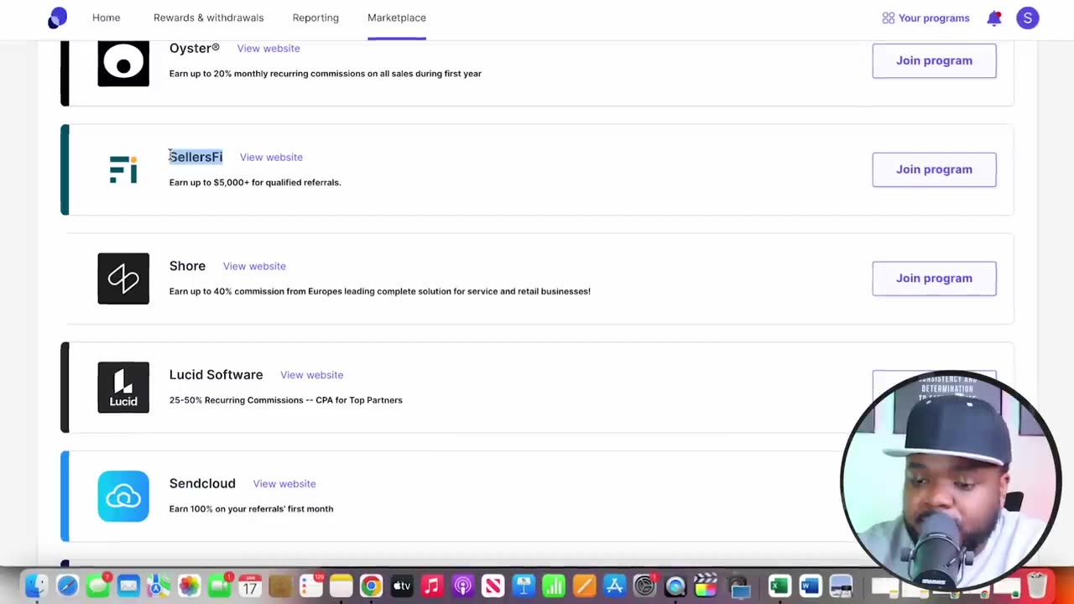Click the Oyster program title
The width and height of the screenshot is (1074, 604).
(x=194, y=48)
